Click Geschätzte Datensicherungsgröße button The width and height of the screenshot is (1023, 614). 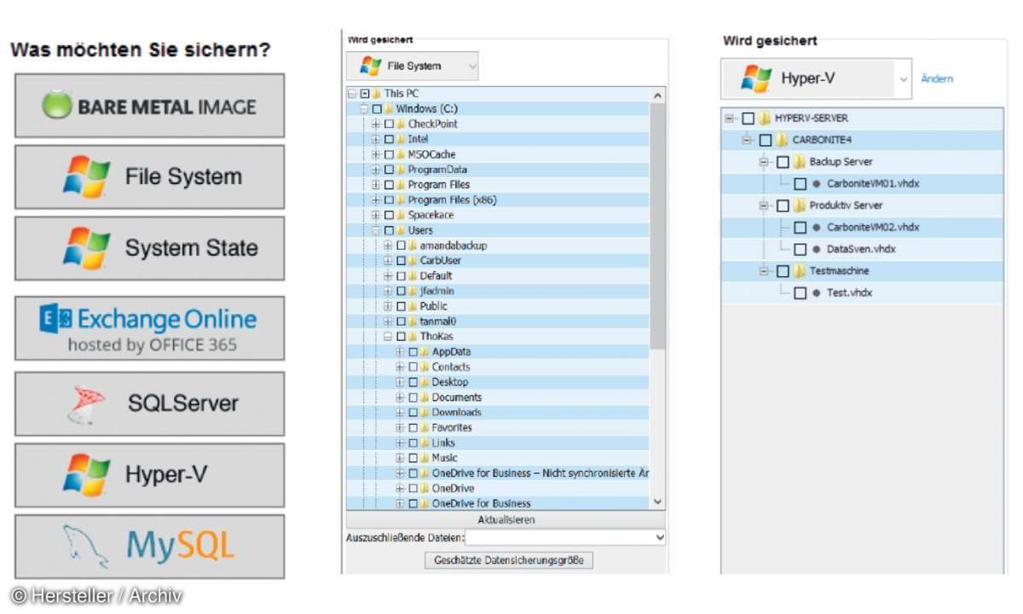coord(509,560)
